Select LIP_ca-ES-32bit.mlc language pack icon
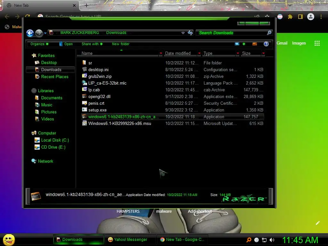The height and width of the screenshot is (246, 328). pos(84,83)
